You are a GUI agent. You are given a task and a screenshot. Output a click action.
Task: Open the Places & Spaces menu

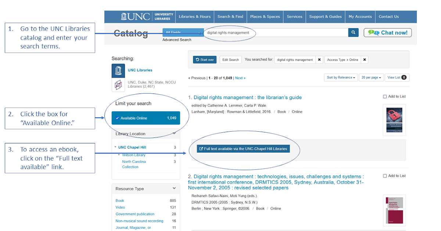(265, 16)
